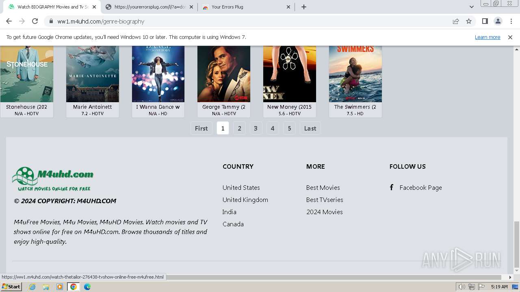This screenshot has width=520, height=292.
Task: Click the lock icon in the address bar
Action: [x=51, y=21]
